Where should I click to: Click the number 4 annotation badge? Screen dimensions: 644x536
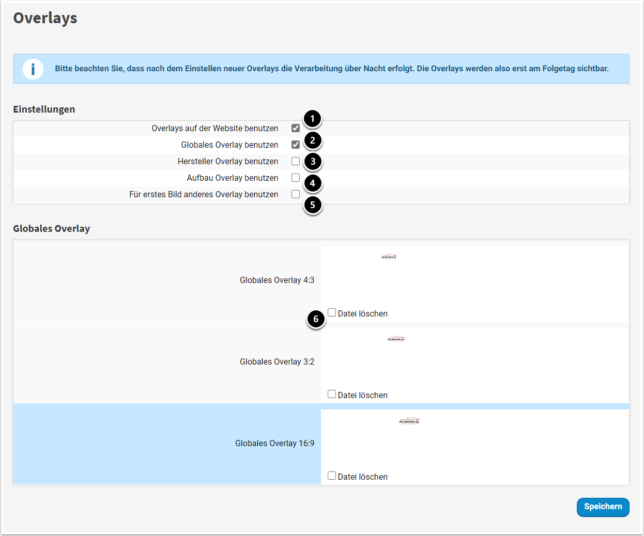coord(312,183)
